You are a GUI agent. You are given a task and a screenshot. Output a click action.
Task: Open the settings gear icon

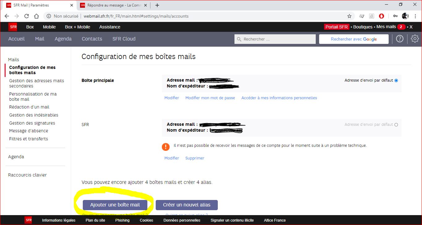tap(415, 39)
